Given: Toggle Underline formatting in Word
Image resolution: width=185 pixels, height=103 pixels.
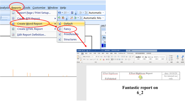Looking at the screenshot, I should point(88,59).
